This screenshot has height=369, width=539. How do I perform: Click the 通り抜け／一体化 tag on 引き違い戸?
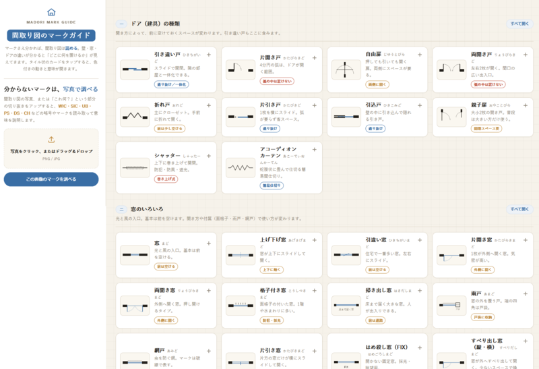pyautogui.click(x=171, y=84)
